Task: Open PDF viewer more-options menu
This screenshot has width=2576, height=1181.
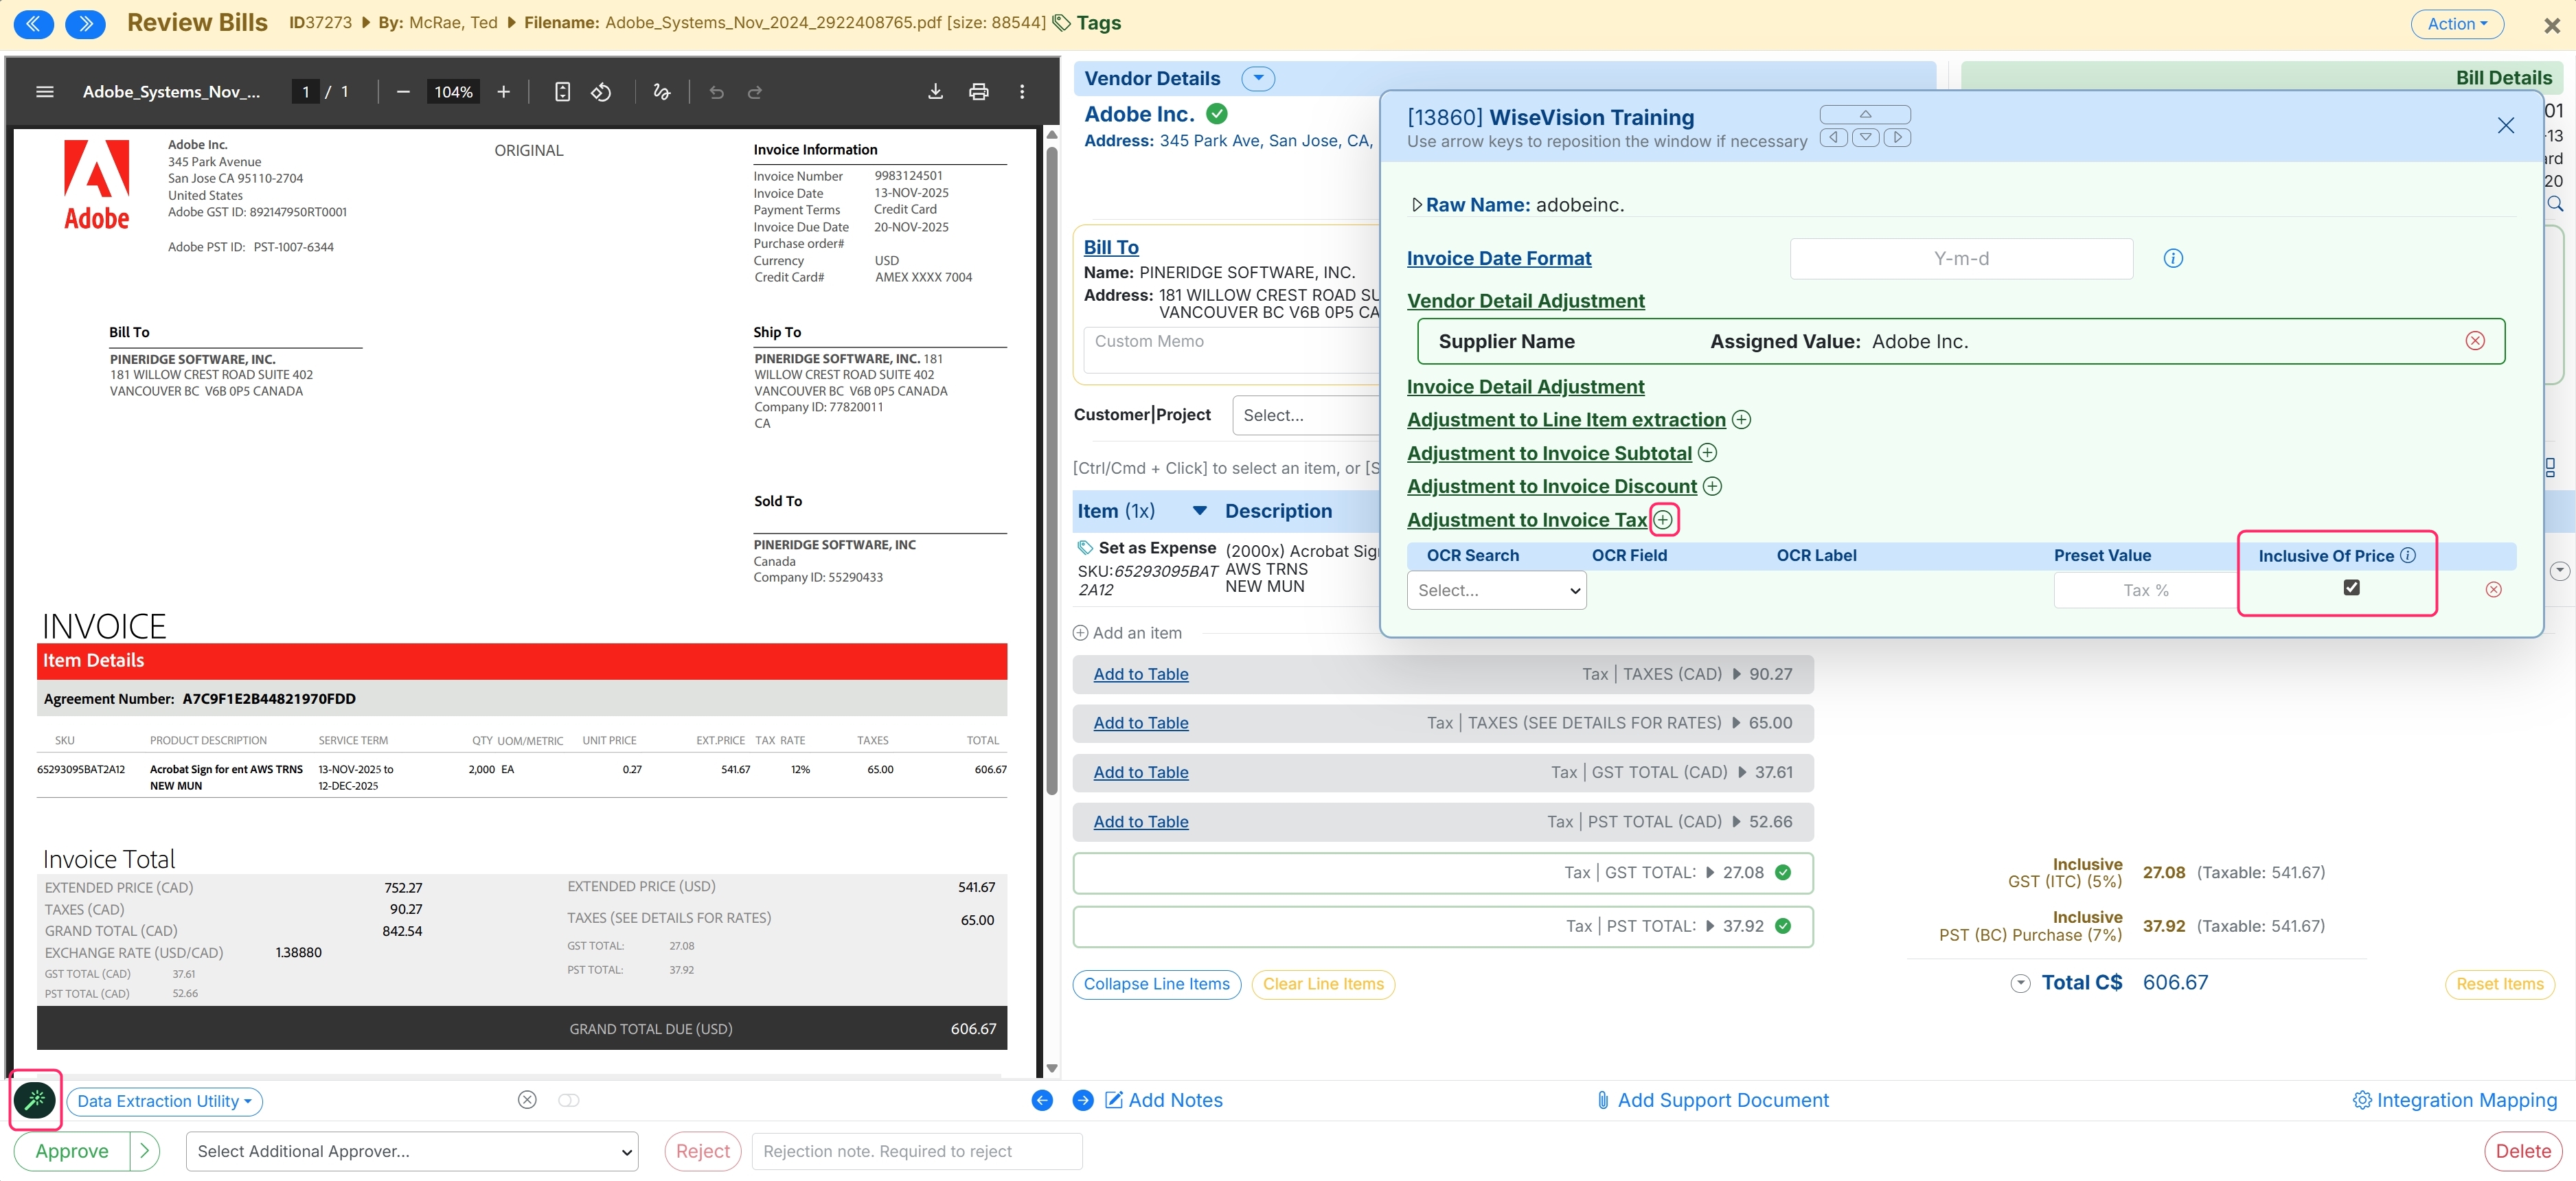Action: (x=1021, y=92)
